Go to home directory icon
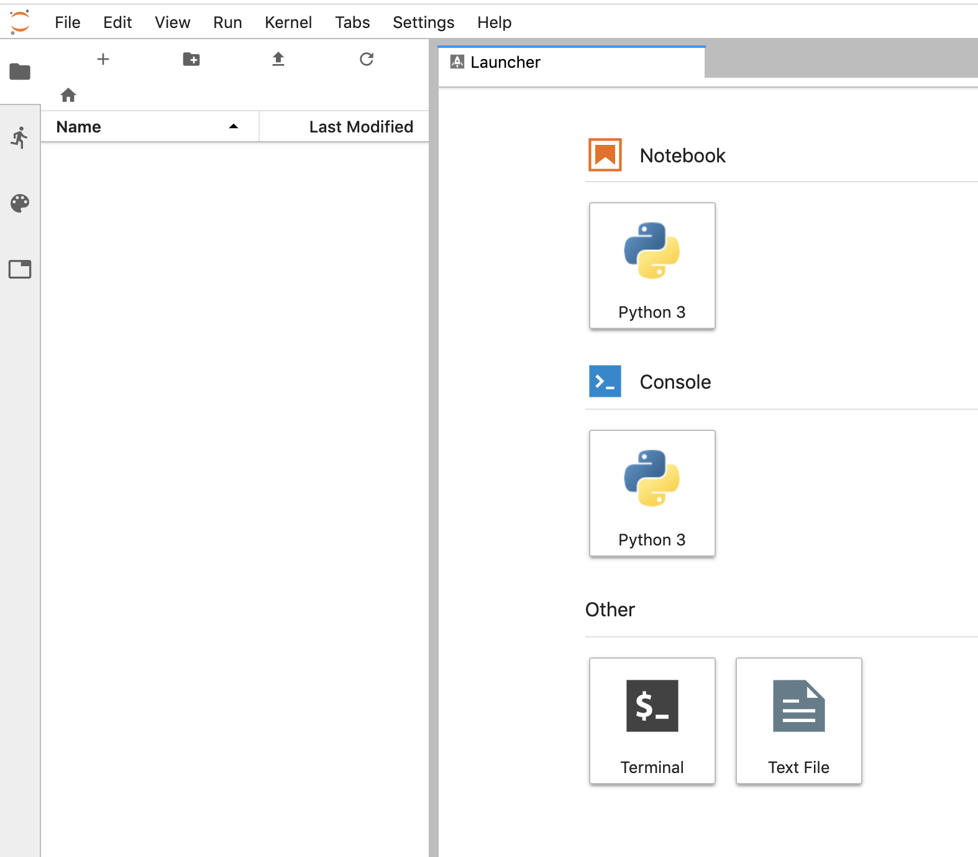Screen dimensions: 978x857 coord(68,95)
